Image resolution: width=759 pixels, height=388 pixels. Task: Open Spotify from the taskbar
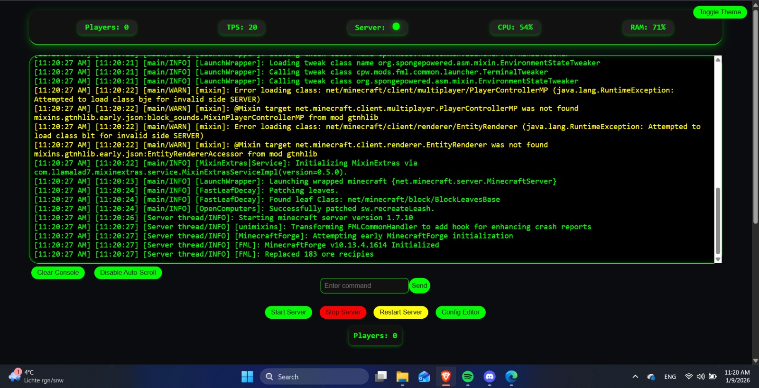coord(468,377)
